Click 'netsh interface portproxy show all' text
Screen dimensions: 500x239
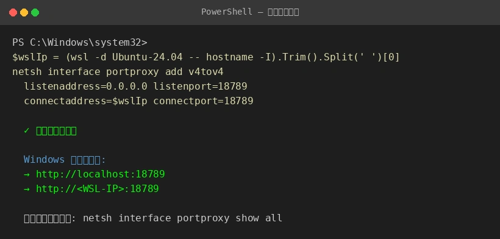pos(182,218)
